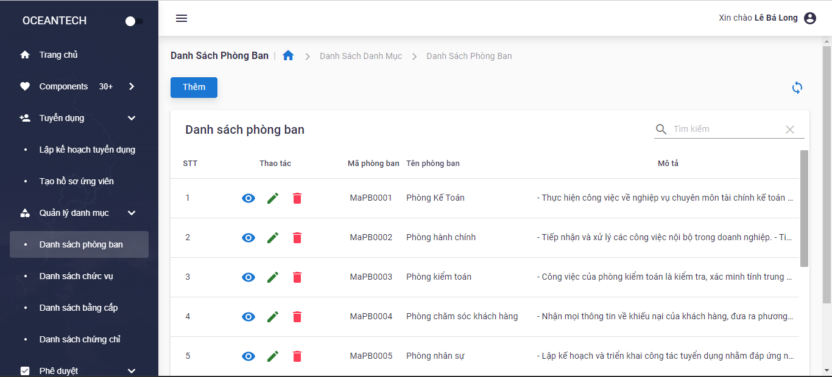
Task: Click the OCEANTECH logo text
Action: point(54,21)
